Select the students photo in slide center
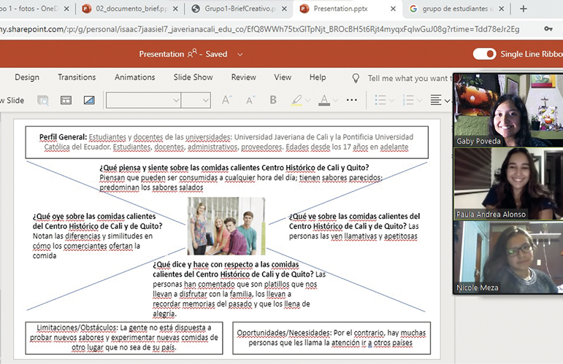 (226, 225)
